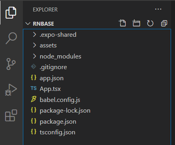Click the Babel icon beside babel.config.js
175x145 pixels.
pyautogui.click(x=34, y=99)
